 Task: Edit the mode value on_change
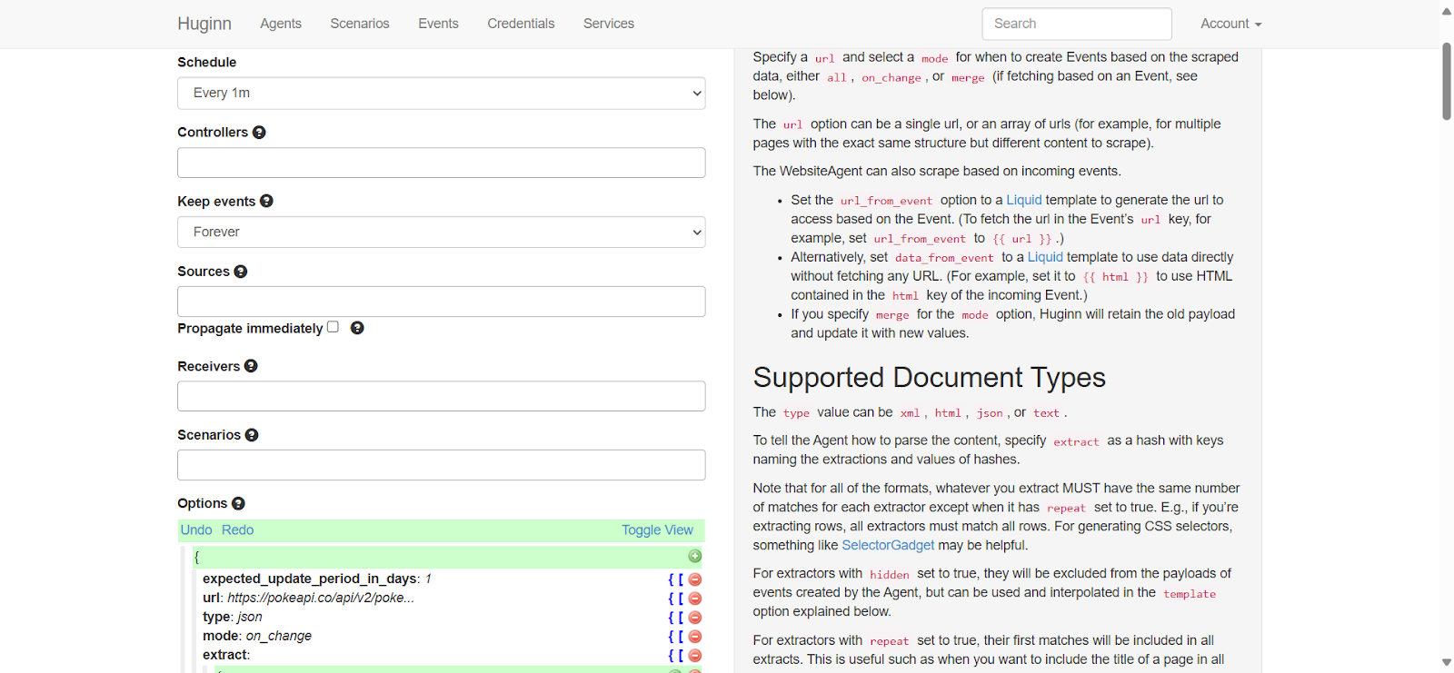[279, 636]
